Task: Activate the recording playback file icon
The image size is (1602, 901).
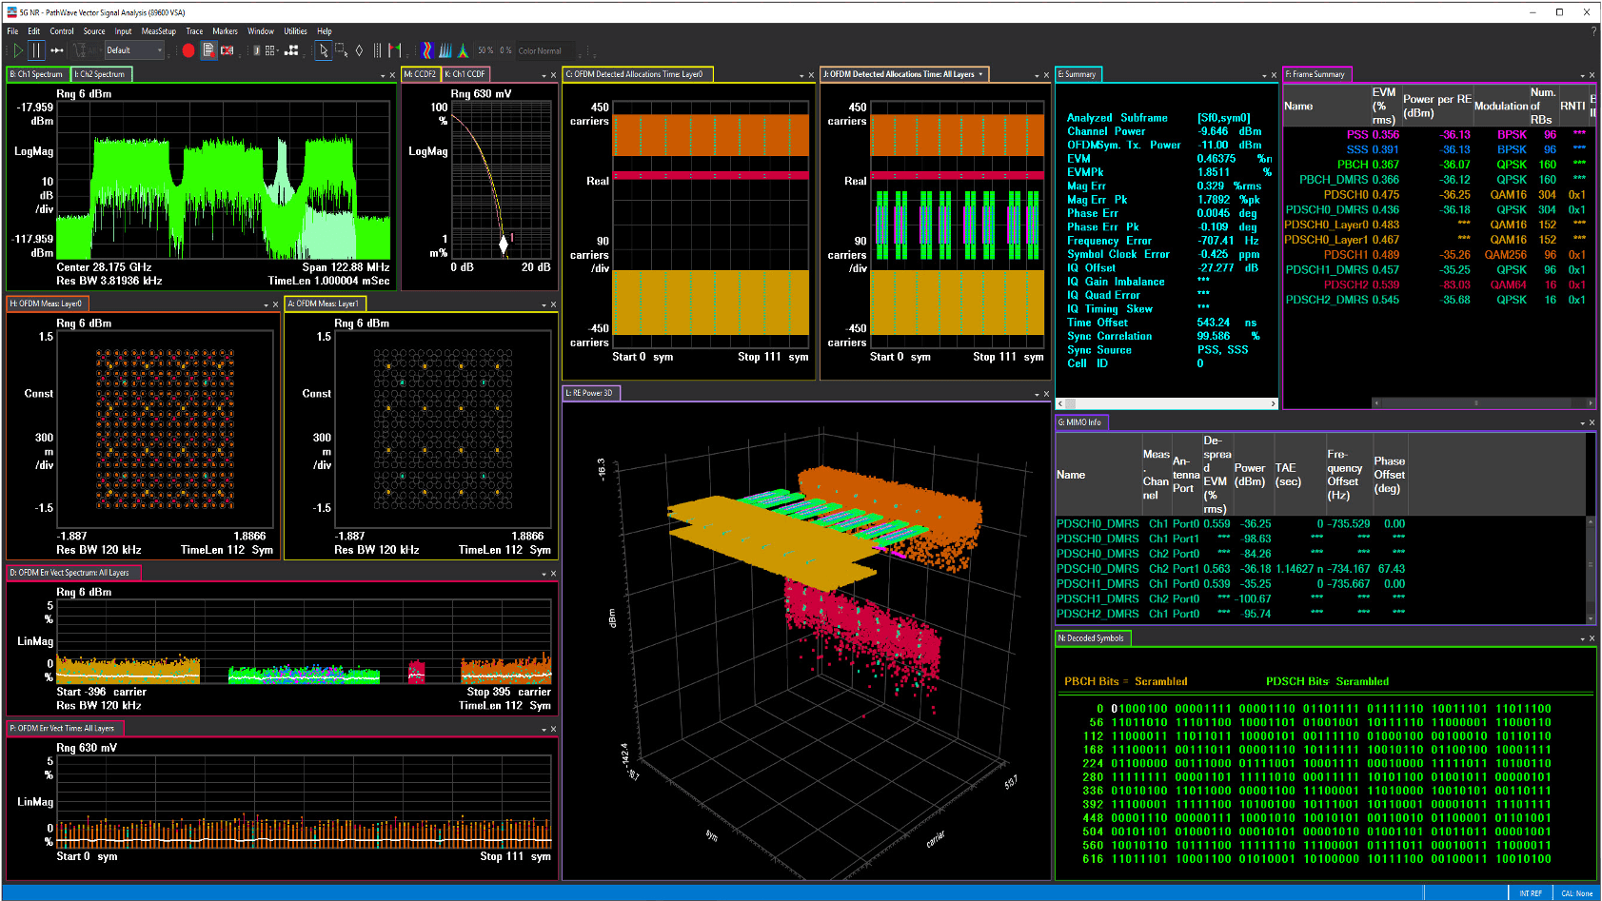Action: pyautogui.click(x=208, y=50)
